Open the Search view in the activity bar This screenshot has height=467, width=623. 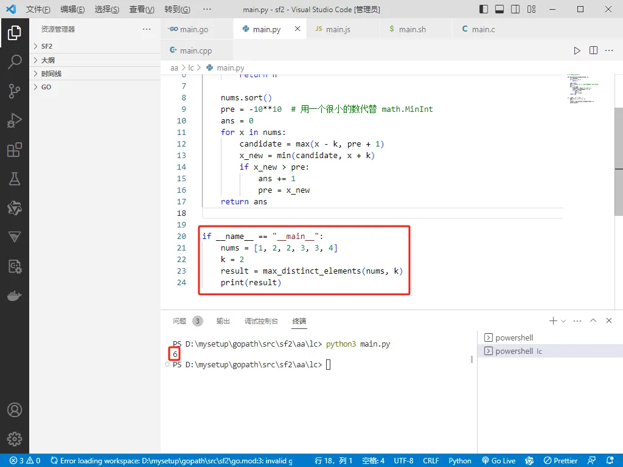tap(15, 62)
